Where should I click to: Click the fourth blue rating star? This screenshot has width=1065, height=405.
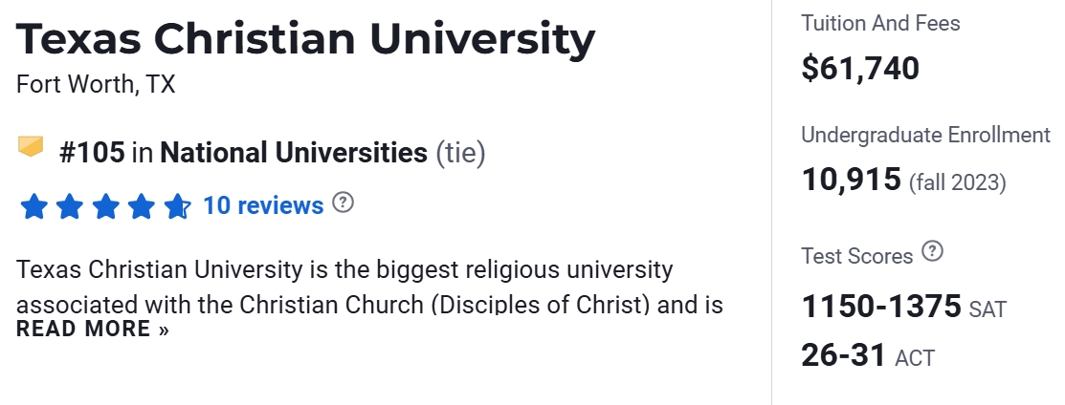[x=142, y=206]
